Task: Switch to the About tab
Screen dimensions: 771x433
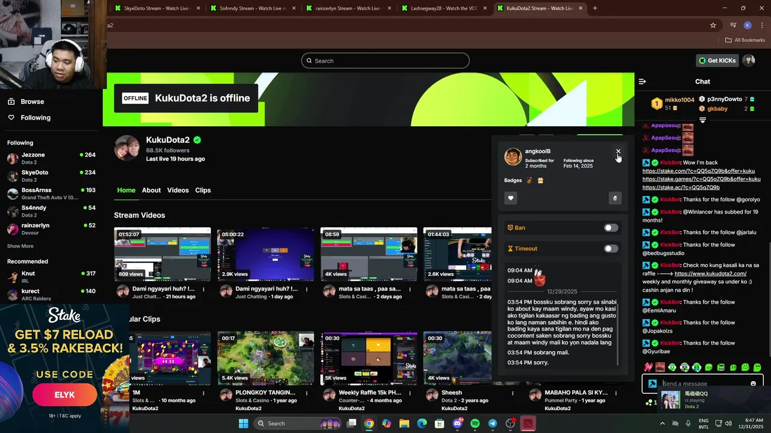Action: point(151,190)
